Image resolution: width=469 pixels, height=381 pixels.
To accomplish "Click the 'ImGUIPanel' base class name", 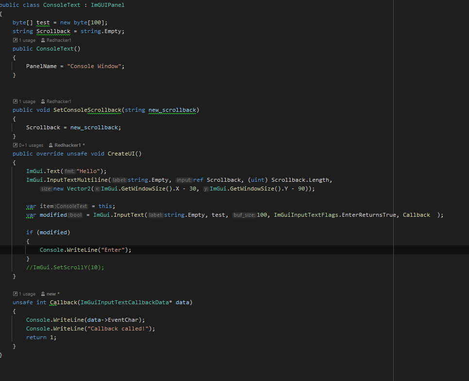I will pos(107,5).
